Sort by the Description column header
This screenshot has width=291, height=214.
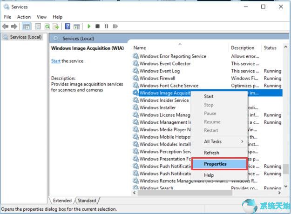click(245, 47)
